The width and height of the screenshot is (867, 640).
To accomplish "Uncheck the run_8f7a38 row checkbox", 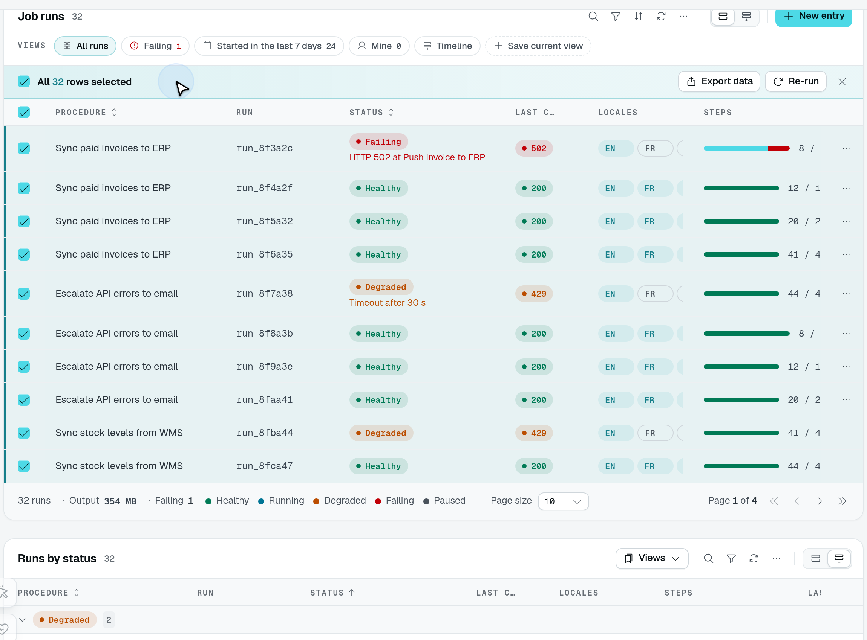I will (x=24, y=294).
